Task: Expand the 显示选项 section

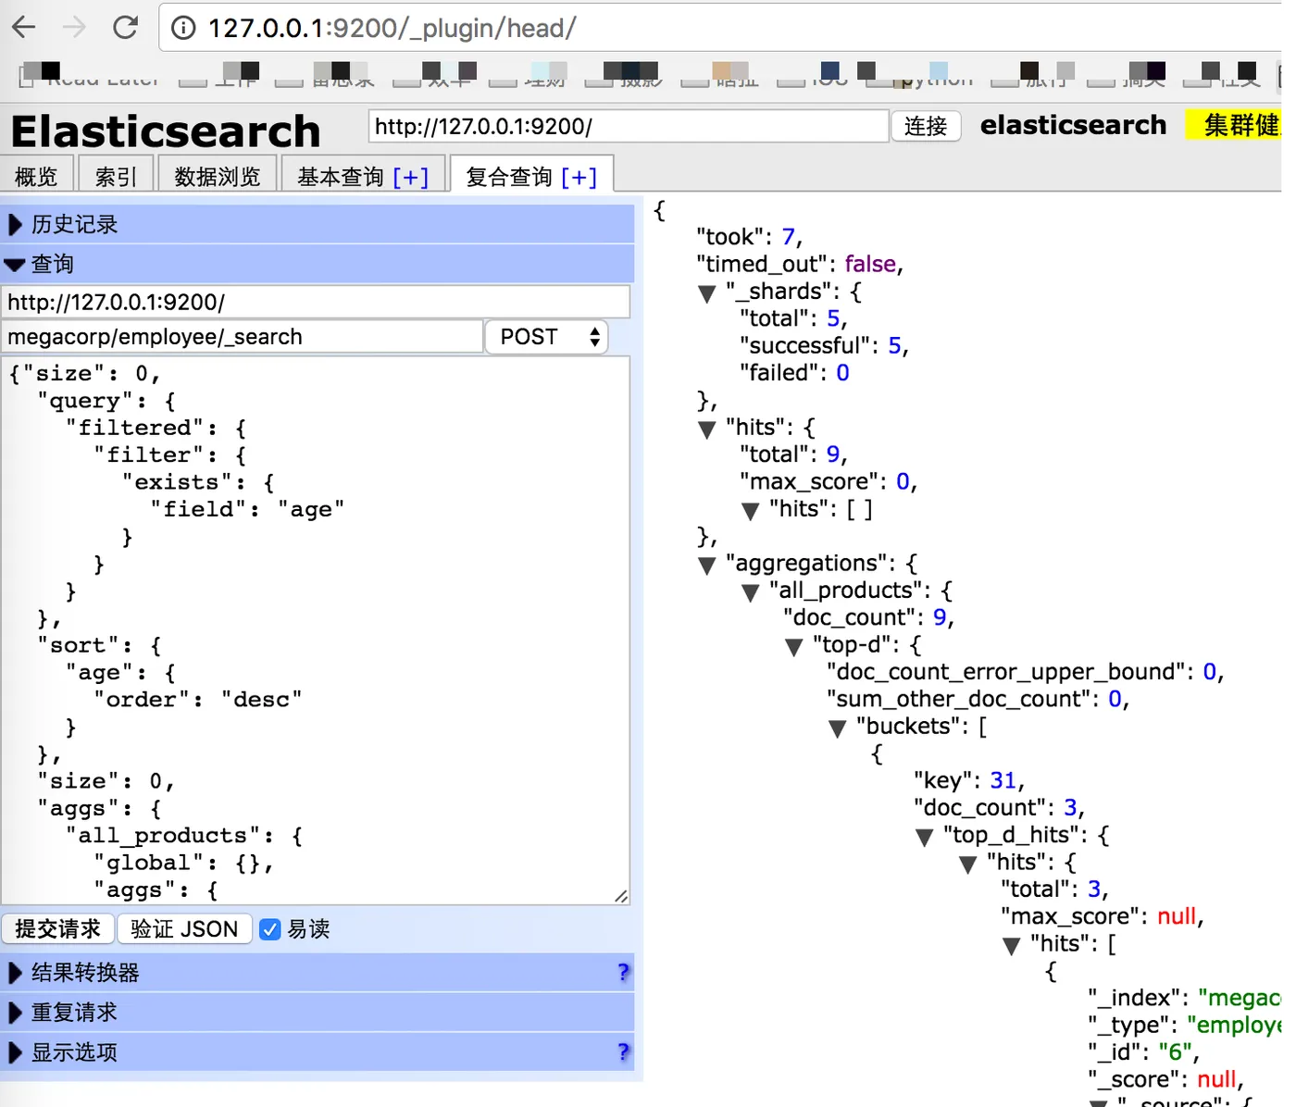Action: pyautogui.click(x=317, y=1052)
